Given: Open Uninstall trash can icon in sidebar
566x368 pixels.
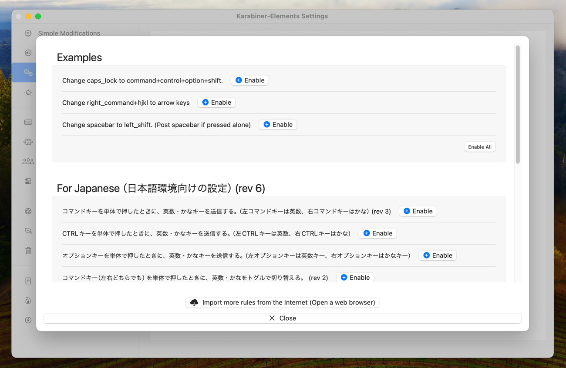Looking at the screenshot, I should click(x=28, y=250).
